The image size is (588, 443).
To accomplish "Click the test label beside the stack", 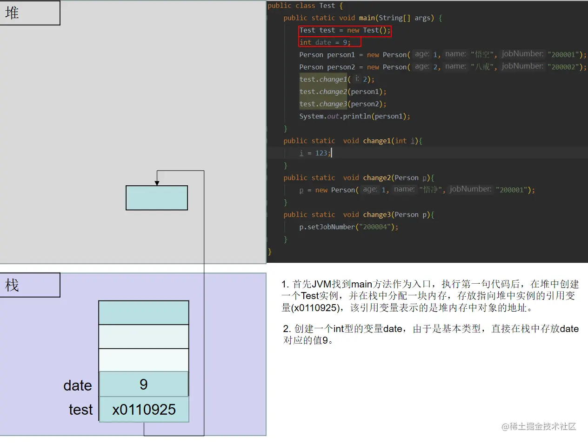I will pyautogui.click(x=80, y=409).
